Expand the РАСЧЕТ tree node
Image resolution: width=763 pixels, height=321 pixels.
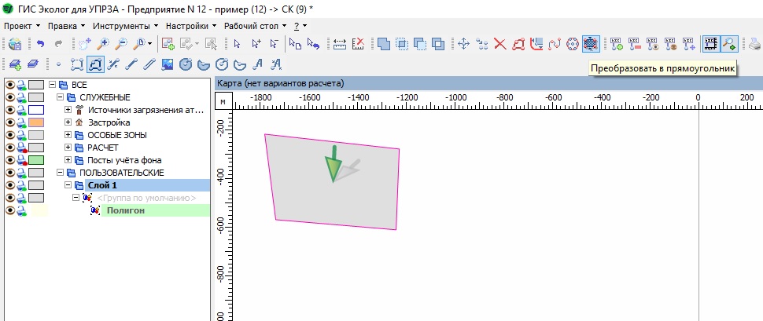(68, 148)
